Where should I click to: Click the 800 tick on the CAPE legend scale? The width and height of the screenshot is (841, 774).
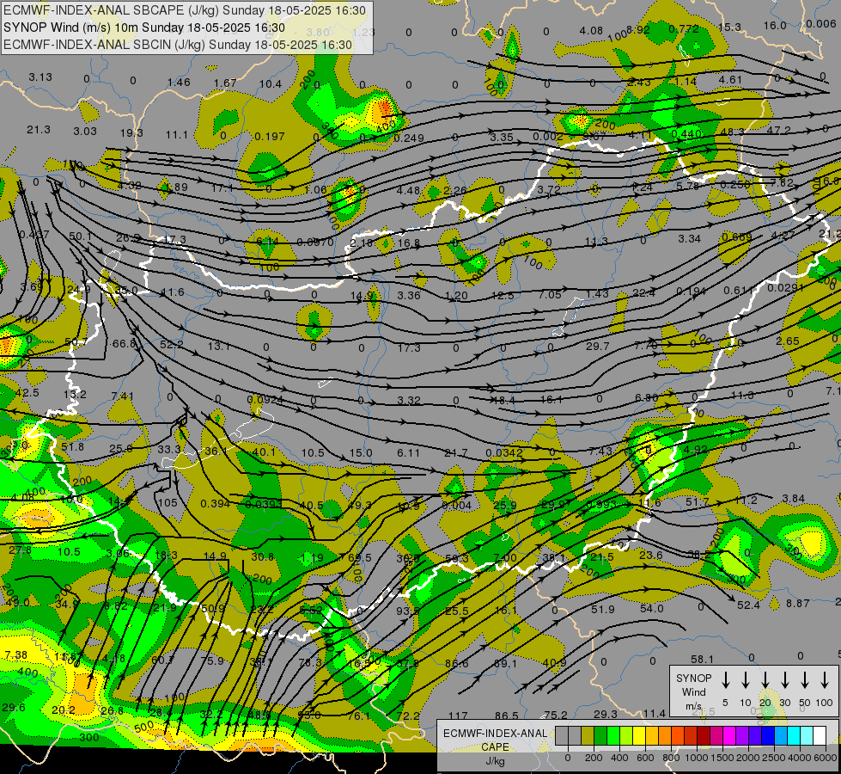coord(671,758)
